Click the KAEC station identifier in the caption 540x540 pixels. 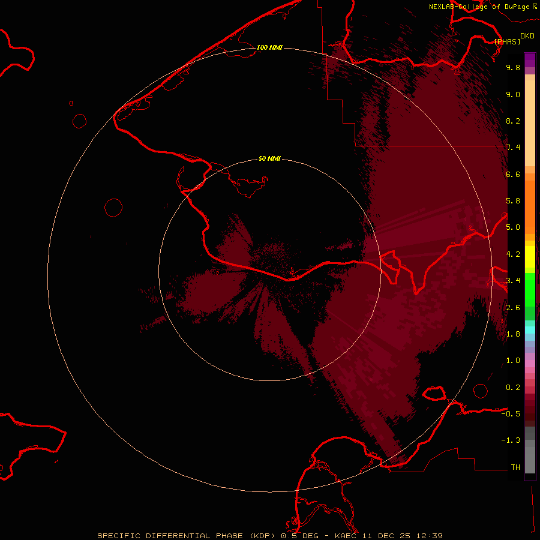tap(346, 536)
